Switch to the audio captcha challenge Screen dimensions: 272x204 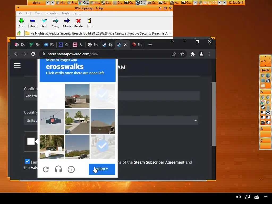tap(58, 169)
